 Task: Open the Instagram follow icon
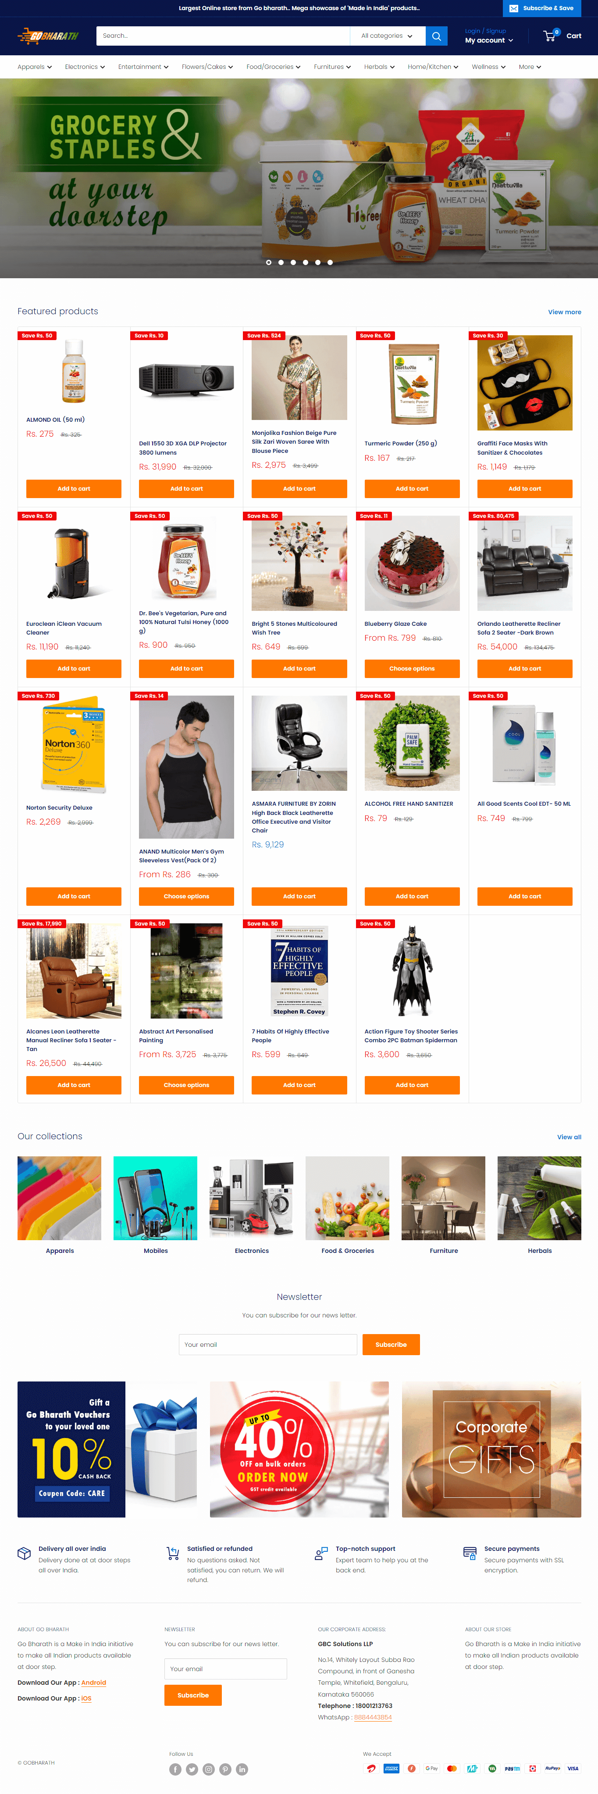point(209,1769)
